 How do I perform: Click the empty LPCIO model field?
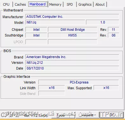73,42
